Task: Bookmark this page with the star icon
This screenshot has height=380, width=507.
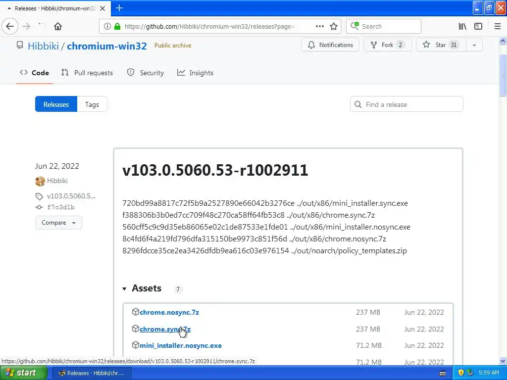Action: [334, 27]
